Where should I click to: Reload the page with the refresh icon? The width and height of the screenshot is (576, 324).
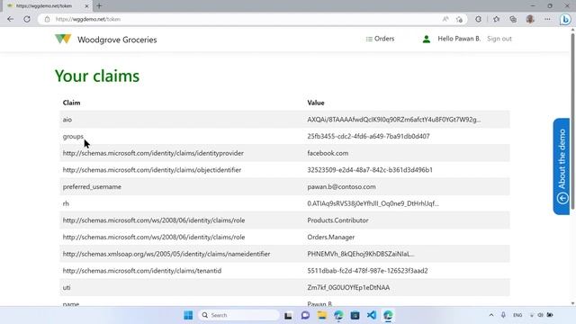coord(27,19)
